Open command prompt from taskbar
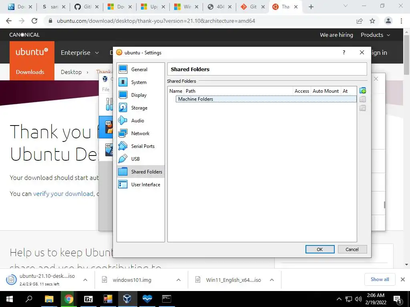Image resolution: width=410 pixels, height=307 pixels. pyautogui.click(x=166, y=299)
